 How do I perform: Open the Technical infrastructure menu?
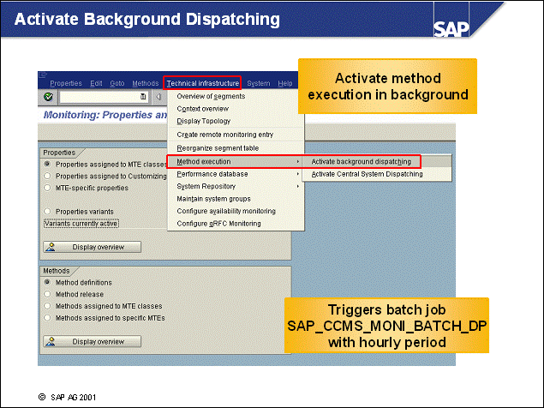(203, 83)
